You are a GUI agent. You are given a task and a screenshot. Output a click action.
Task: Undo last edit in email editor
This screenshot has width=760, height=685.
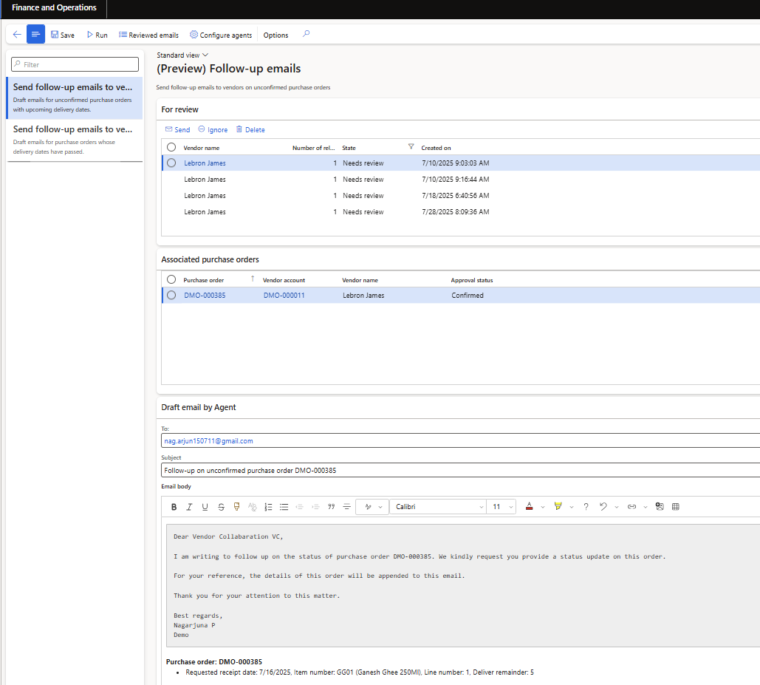click(603, 507)
